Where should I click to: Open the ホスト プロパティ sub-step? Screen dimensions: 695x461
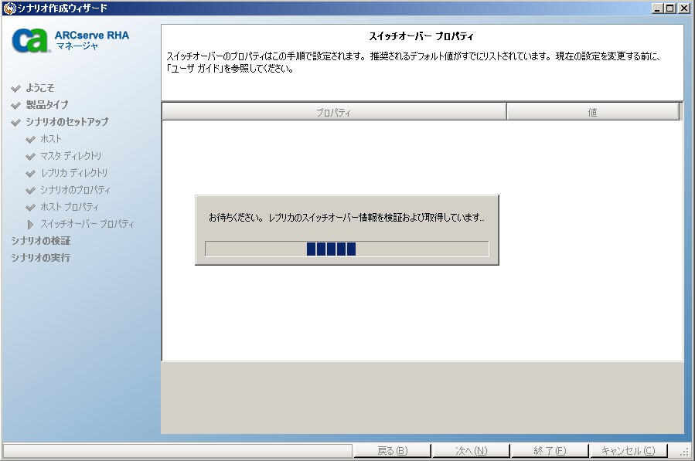[70, 207]
